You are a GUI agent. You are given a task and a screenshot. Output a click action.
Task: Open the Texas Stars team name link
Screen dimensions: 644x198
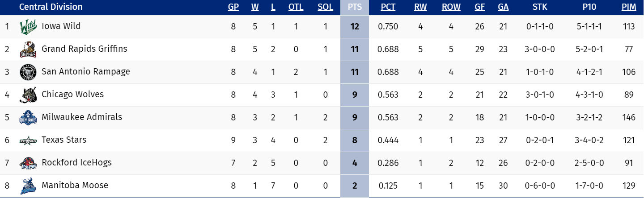[64, 140]
